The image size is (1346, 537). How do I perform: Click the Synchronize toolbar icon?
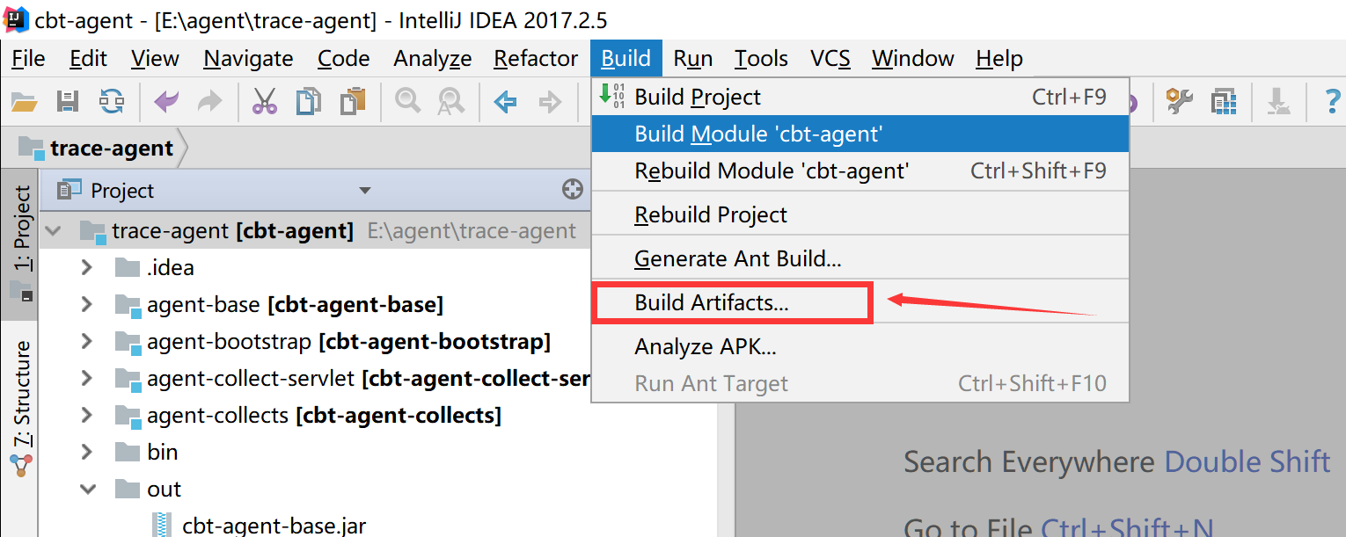point(112,102)
